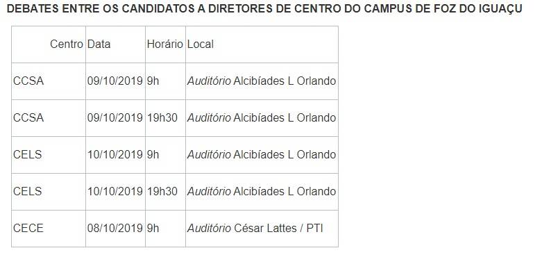This screenshot has width=542, height=255.
Task: Click CELS in the 19h30 row
Action: point(27,191)
